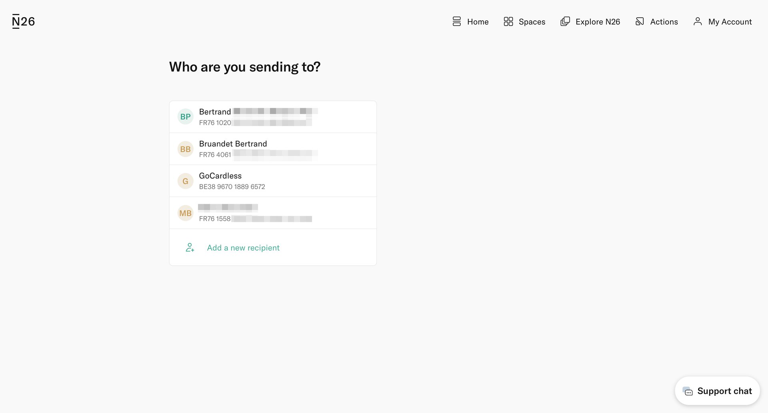Click the BB avatar for Bruandet Bertrand
Image resolution: width=768 pixels, height=413 pixels.
tap(185, 148)
